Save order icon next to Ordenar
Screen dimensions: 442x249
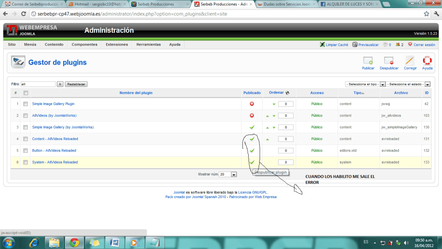[287, 93]
